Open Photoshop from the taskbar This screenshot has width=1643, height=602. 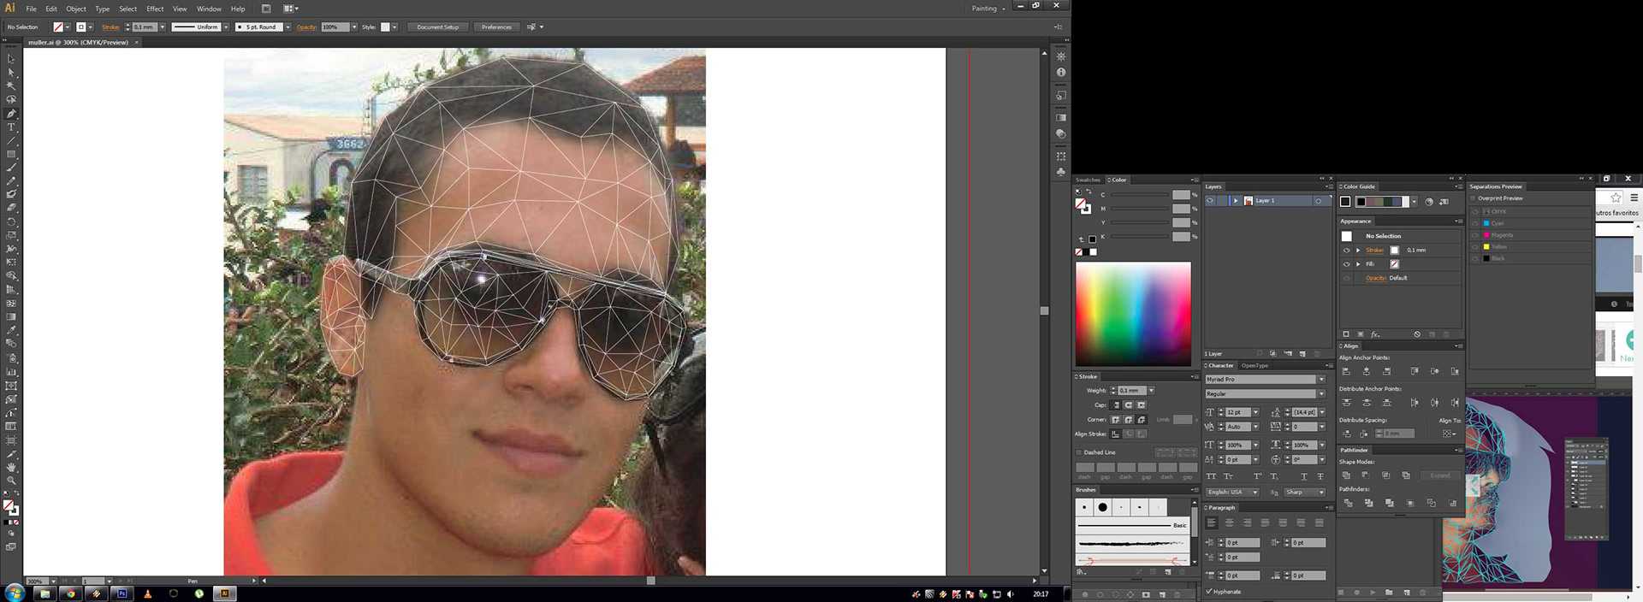pyautogui.click(x=122, y=593)
